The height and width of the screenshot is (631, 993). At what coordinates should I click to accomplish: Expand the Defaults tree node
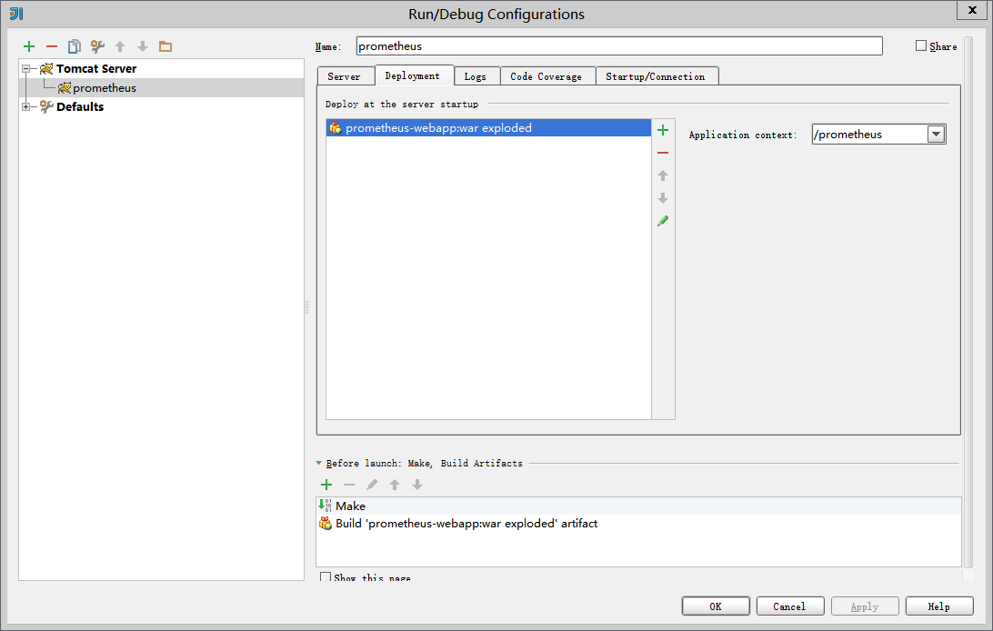[x=26, y=106]
